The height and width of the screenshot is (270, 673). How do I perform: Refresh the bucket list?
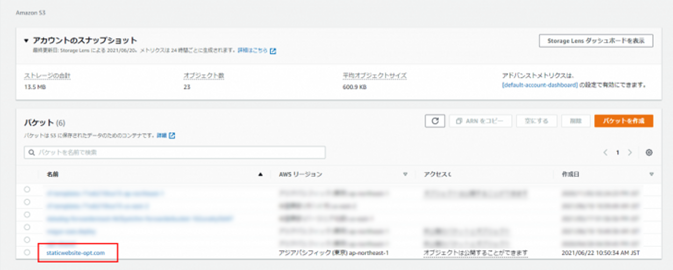click(x=435, y=121)
